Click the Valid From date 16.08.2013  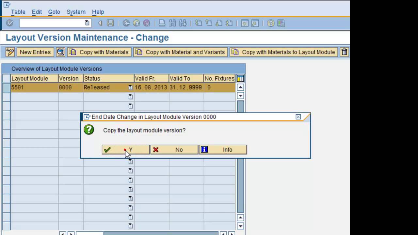coord(152,87)
